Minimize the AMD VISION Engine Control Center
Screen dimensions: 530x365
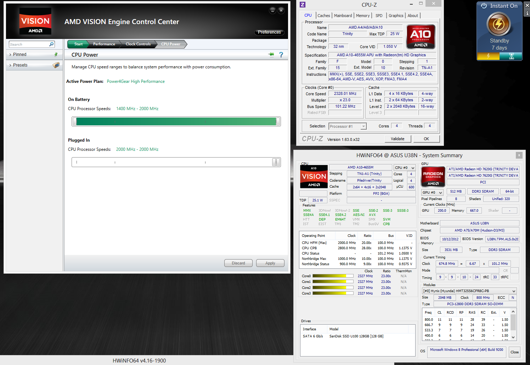click(x=272, y=10)
